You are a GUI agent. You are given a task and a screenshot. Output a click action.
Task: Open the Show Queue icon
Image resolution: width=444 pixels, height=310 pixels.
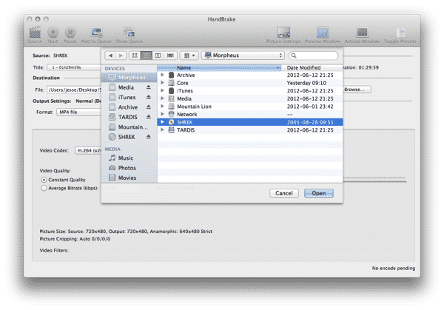(129, 32)
